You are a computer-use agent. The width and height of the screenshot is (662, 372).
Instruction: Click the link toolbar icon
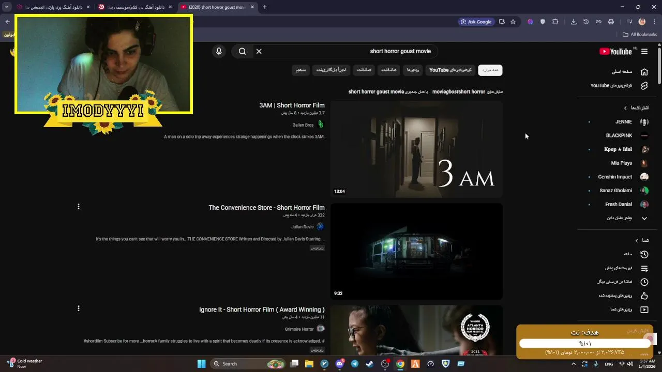point(598,22)
